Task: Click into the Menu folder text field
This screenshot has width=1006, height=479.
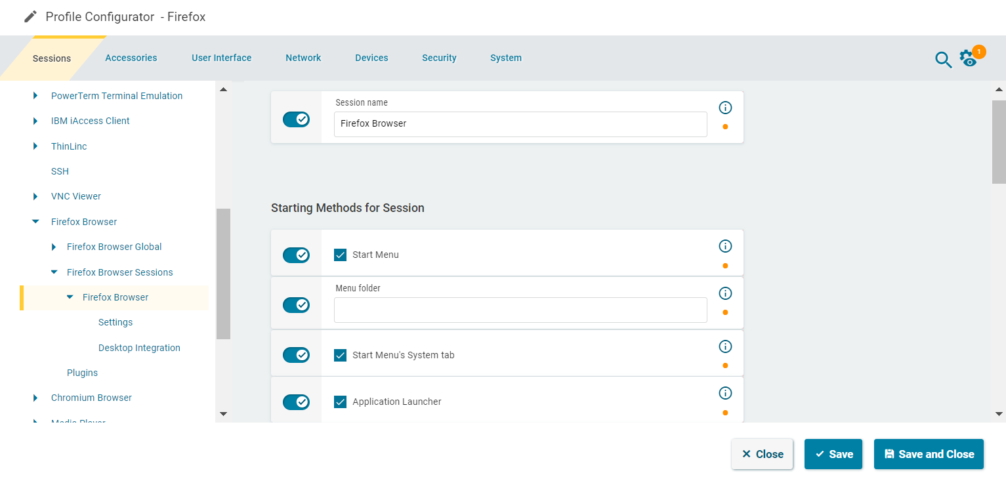Action: coord(520,310)
